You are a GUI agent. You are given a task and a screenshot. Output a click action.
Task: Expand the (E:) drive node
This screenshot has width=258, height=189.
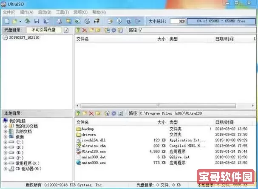tap(5, 152)
